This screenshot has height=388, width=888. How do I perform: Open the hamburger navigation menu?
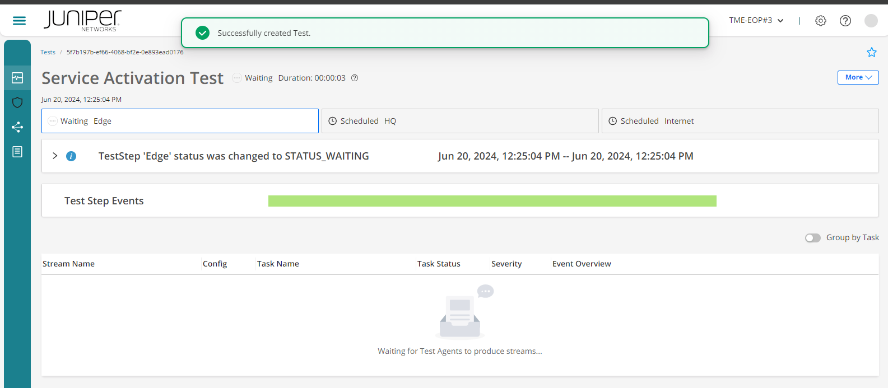[19, 21]
